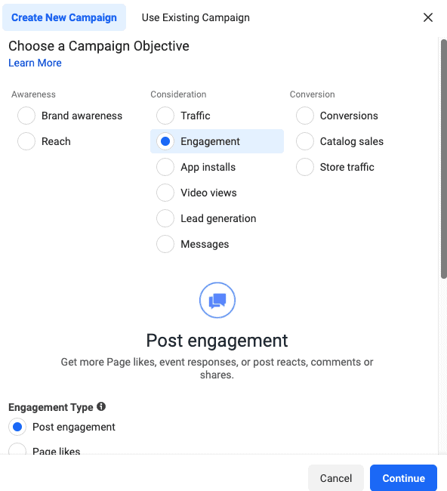Open the Create New Campaign tab
Screen dimensions: 447x491
(64, 17)
